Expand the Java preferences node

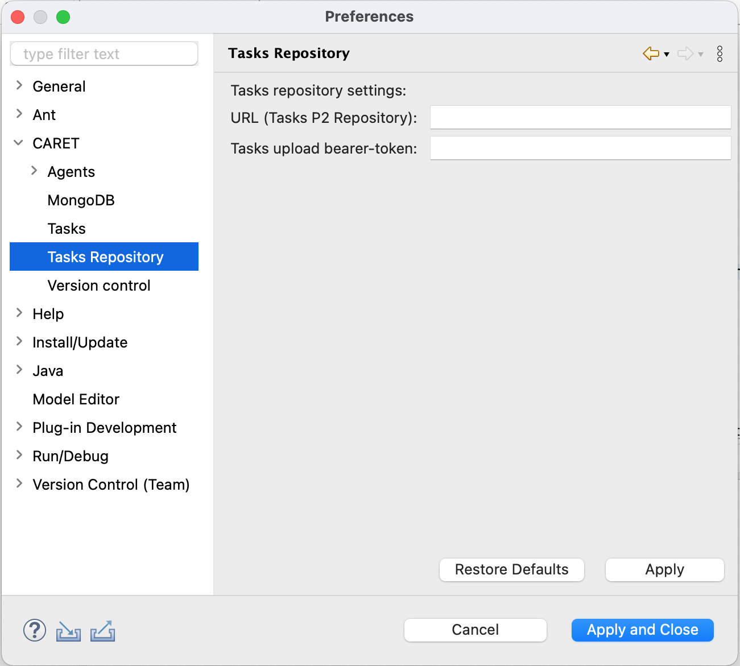[x=19, y=370]
